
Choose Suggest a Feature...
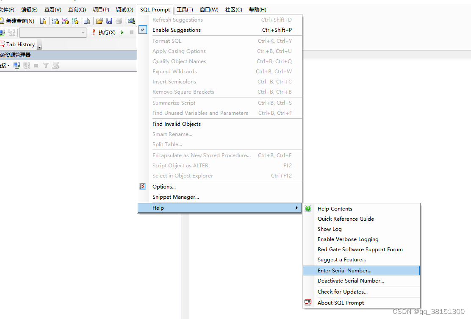pos(342,260)
